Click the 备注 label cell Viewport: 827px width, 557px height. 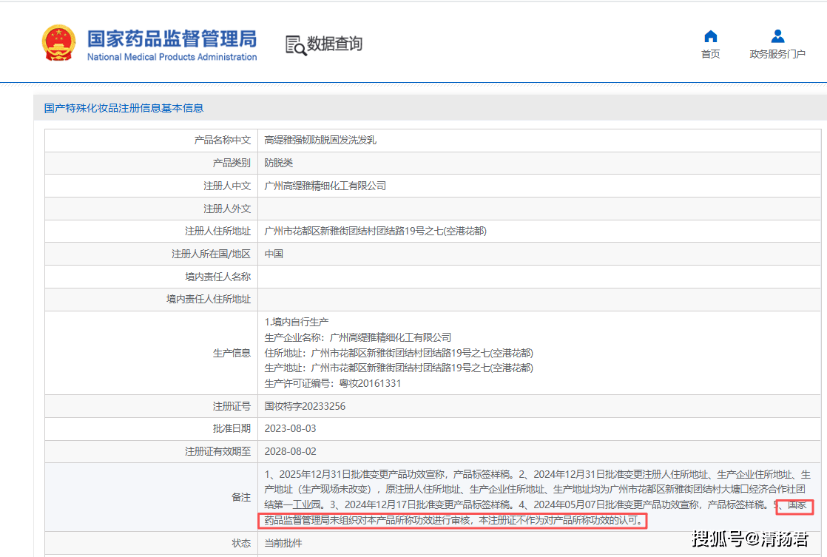[151, 497]
